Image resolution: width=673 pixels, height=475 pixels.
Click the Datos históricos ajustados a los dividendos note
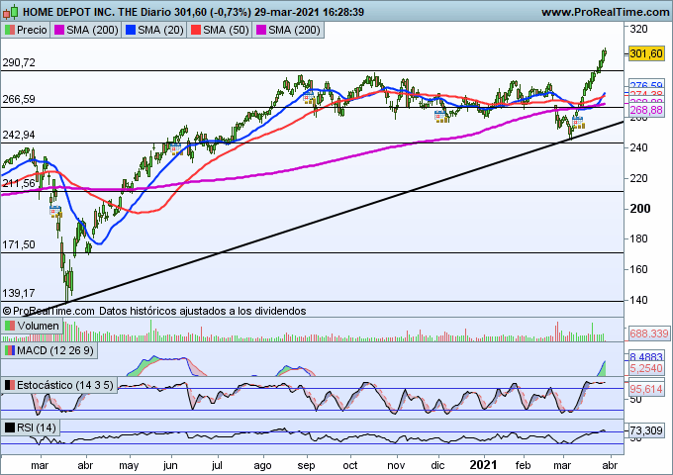(203, 311)
